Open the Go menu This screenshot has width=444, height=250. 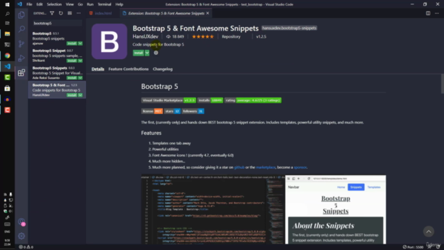80,4
